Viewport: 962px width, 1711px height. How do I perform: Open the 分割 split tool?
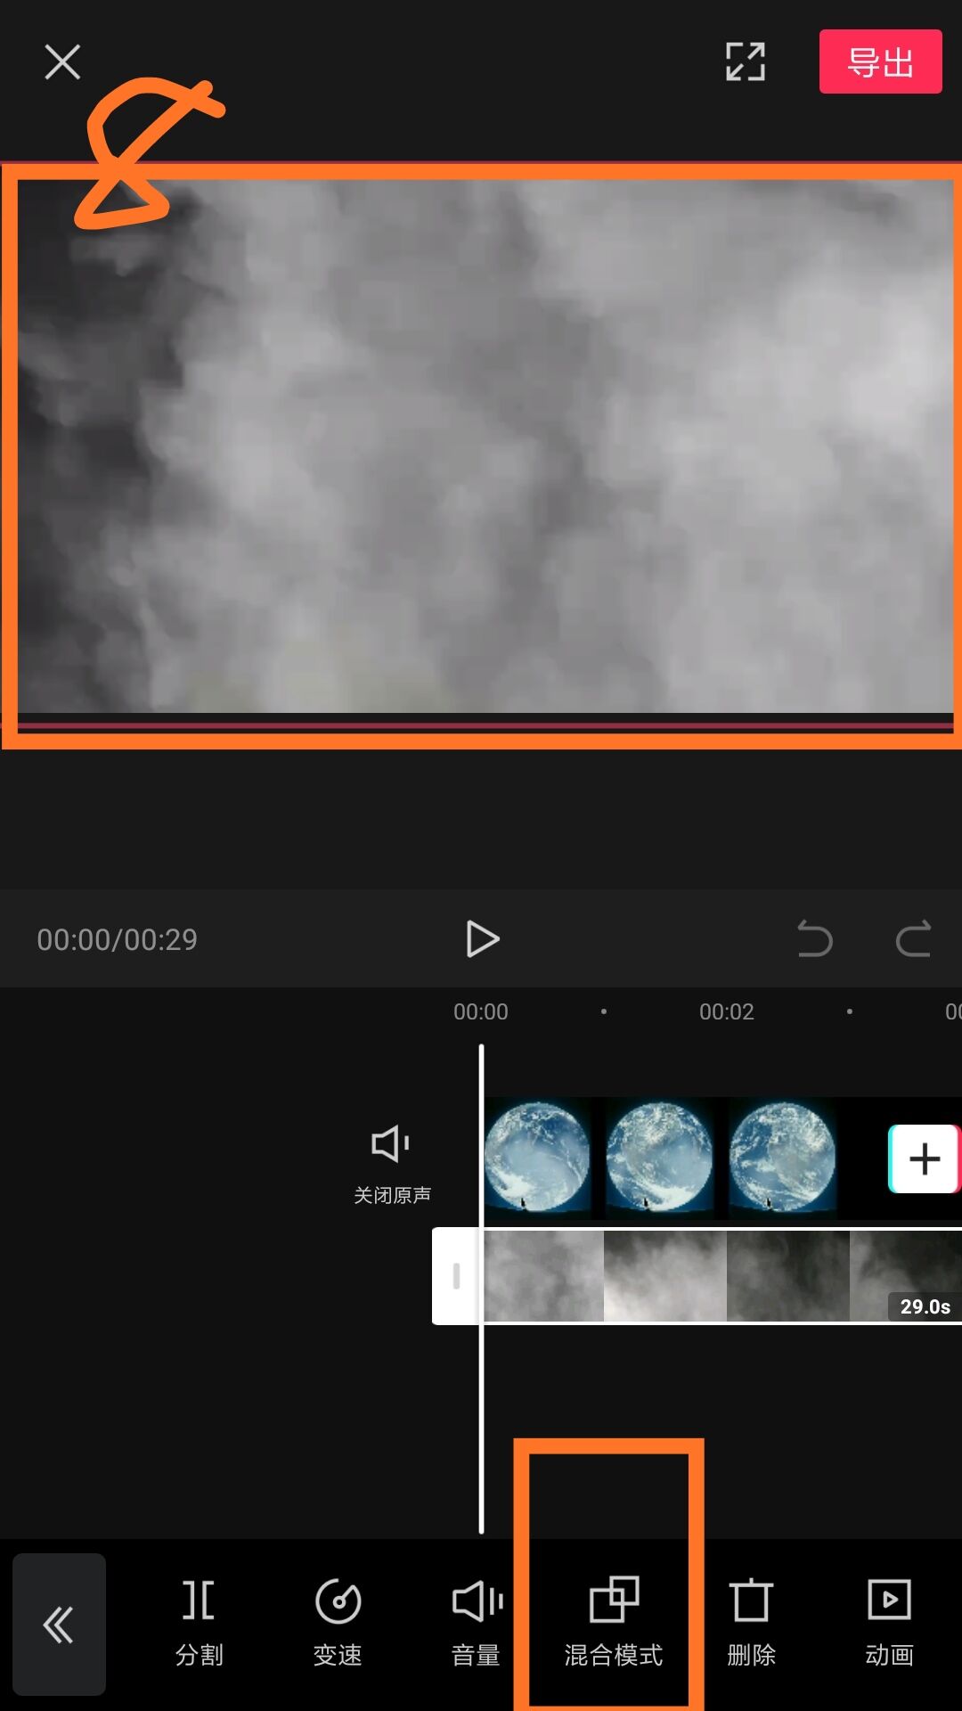[x=199, y=1623]
